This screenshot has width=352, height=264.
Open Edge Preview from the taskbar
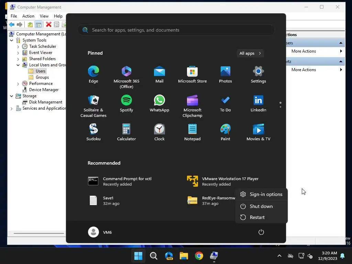pyautogui.click(x=169, y=255)
